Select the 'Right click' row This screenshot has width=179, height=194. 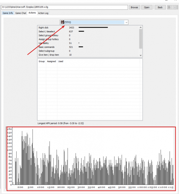(88, 28)
